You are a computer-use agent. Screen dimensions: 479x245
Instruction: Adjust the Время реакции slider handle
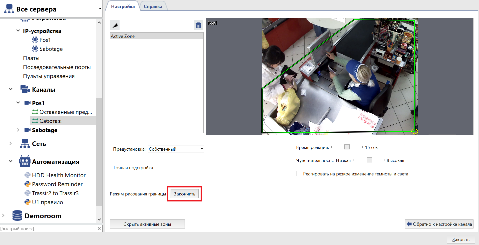click(x=347, y=147)
